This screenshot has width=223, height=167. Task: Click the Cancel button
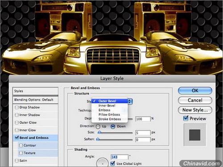pos(195,100)
